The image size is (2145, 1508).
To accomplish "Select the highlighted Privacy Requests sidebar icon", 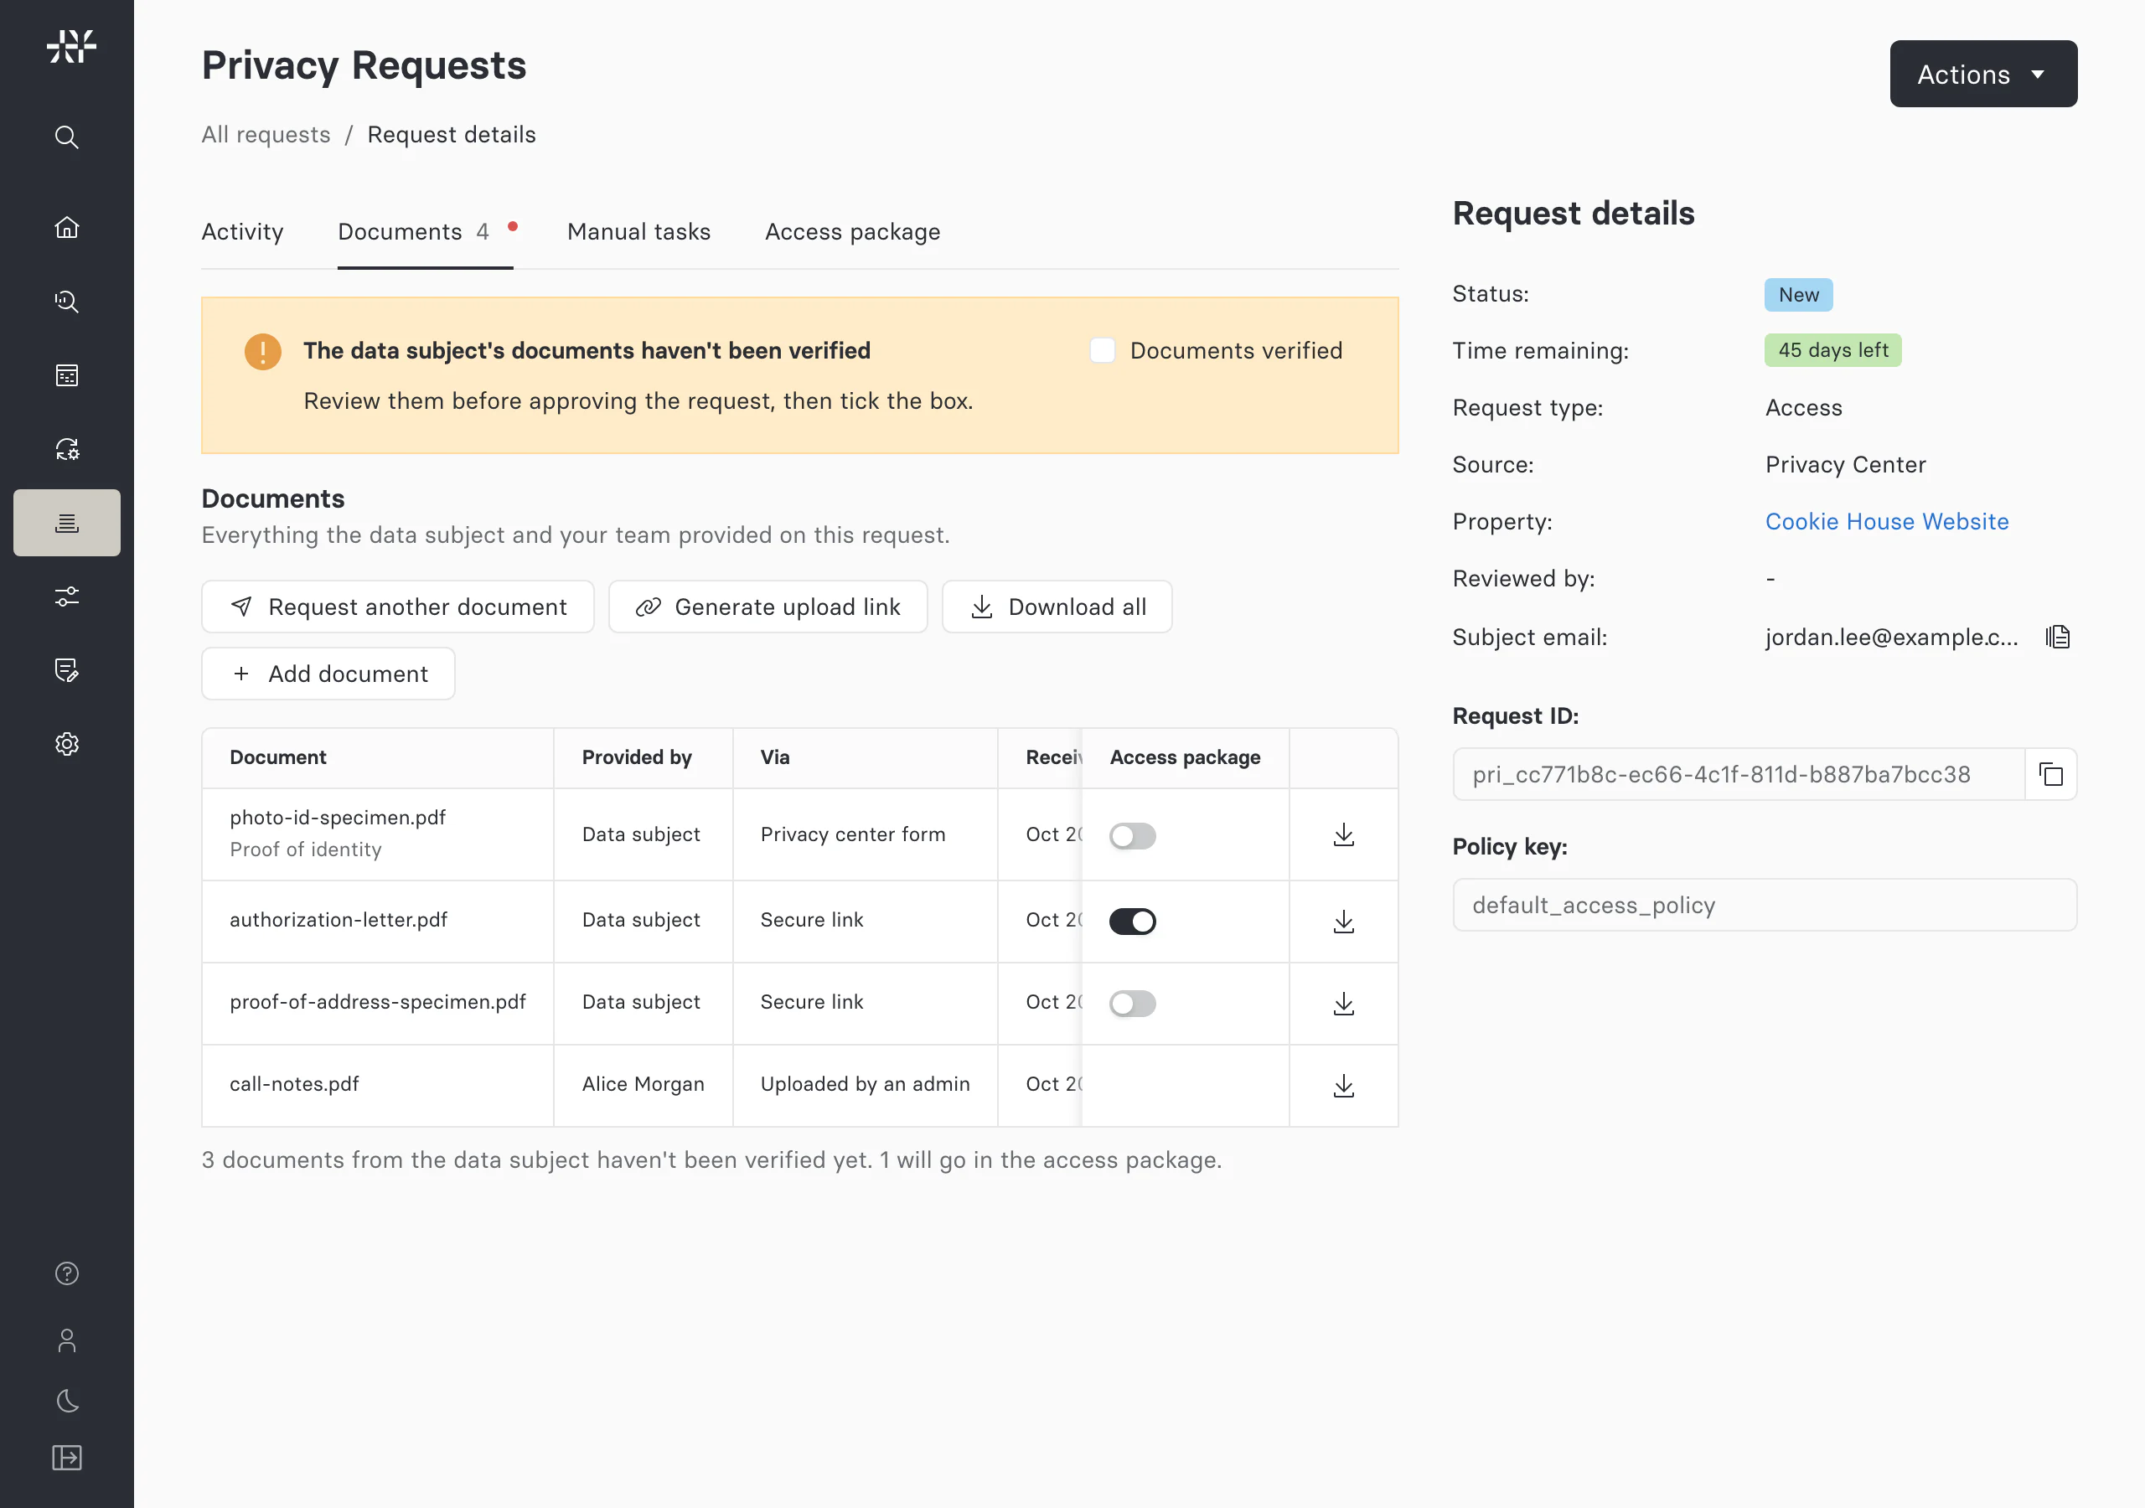I will click(x=66, y=522).
